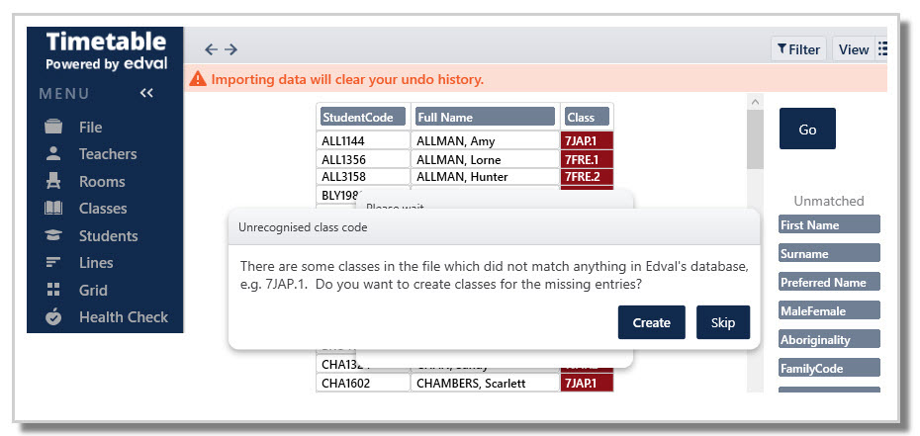Click the Teachers person icon
920x436 pixels.
(53, 154)
